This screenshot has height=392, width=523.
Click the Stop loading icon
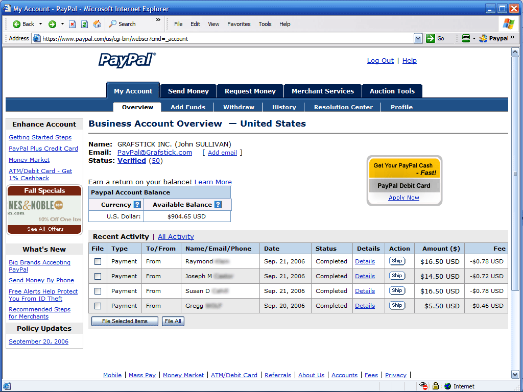[72, 24]
